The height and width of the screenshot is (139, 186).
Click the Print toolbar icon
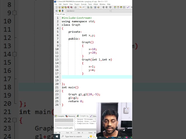pyautogui.click(x=76, y=7)
